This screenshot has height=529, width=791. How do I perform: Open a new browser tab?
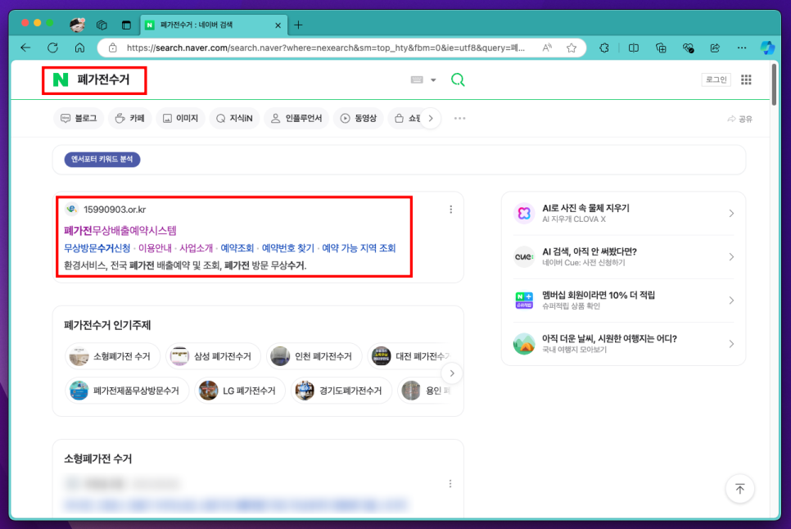(298, 25)
